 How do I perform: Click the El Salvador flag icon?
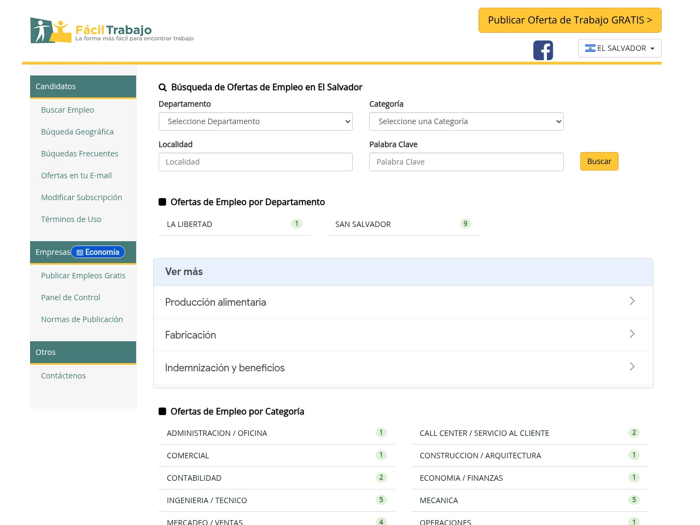pos(590,48)
